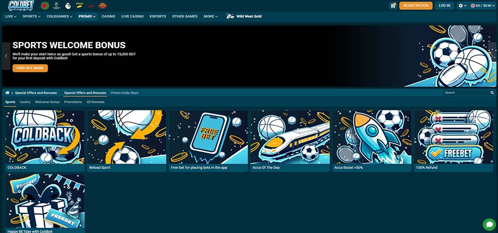Expand the COLDGAMES menu
The height and width of the screenshot is (233, 498).
click(60, 16)
